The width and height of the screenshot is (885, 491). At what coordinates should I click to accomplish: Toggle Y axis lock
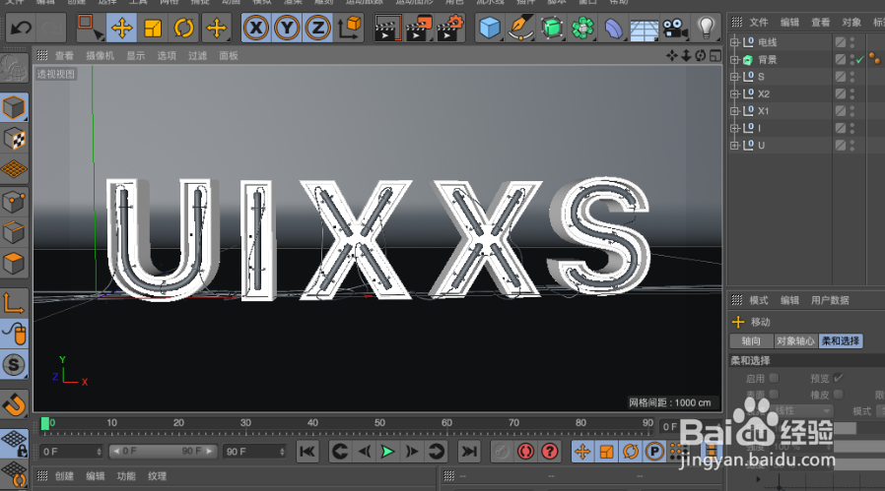click(x=287, y=28)
